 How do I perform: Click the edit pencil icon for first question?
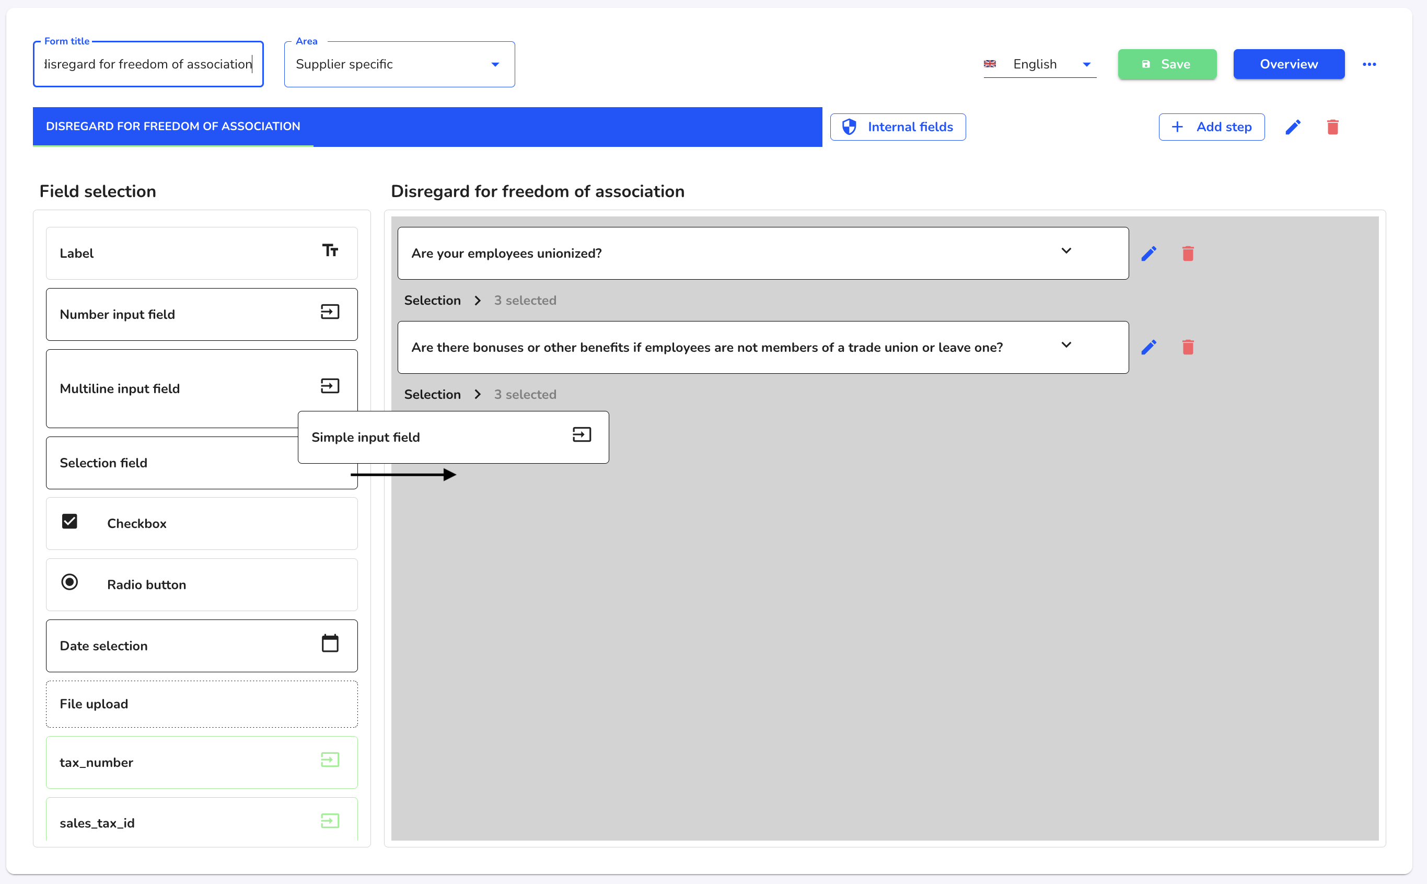(1148, 253)
